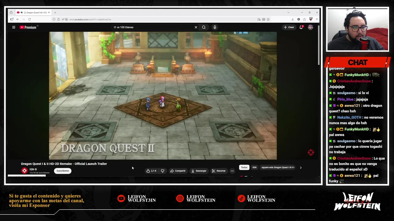394x221 pixels.
Task: Open the sidebar toggle beside back arrow
Action: pos(12,19)
